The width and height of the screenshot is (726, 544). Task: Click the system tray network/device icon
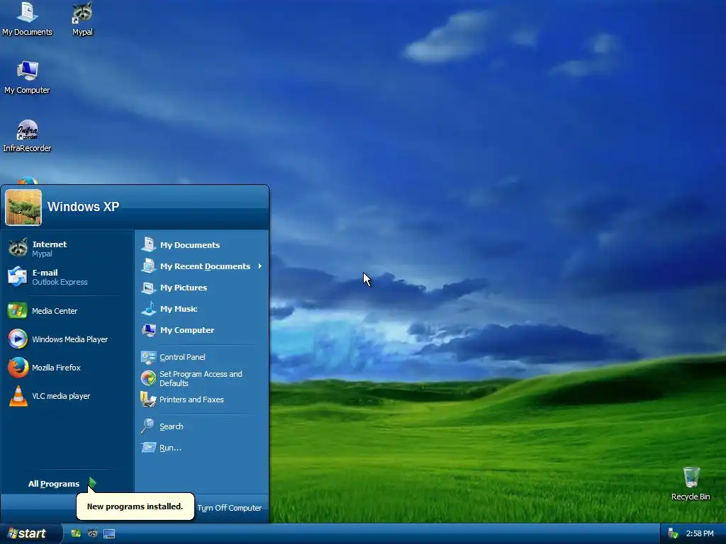tap(673, 533)
